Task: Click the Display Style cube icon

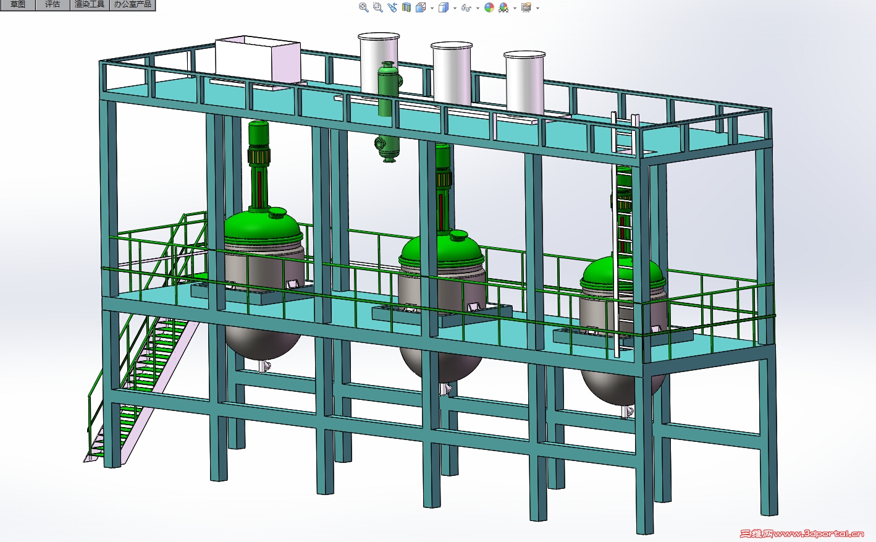Action: click(x=443, y=7)
